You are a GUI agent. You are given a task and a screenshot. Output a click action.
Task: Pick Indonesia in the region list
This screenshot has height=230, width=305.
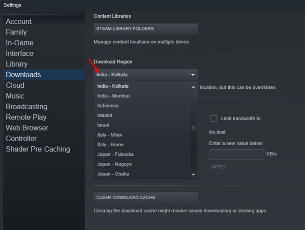(108, 106)
